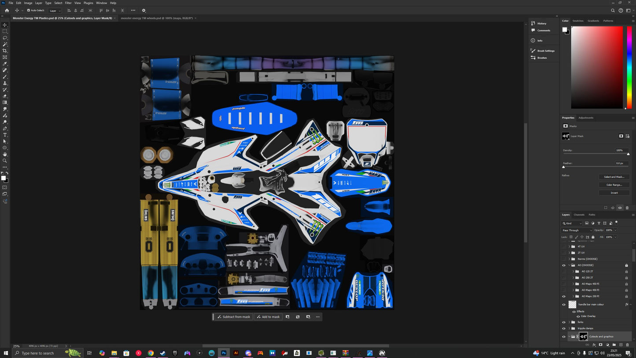The image size is (636, 358).
Task: Open the Filter menu
Action: tap(68, 3)
